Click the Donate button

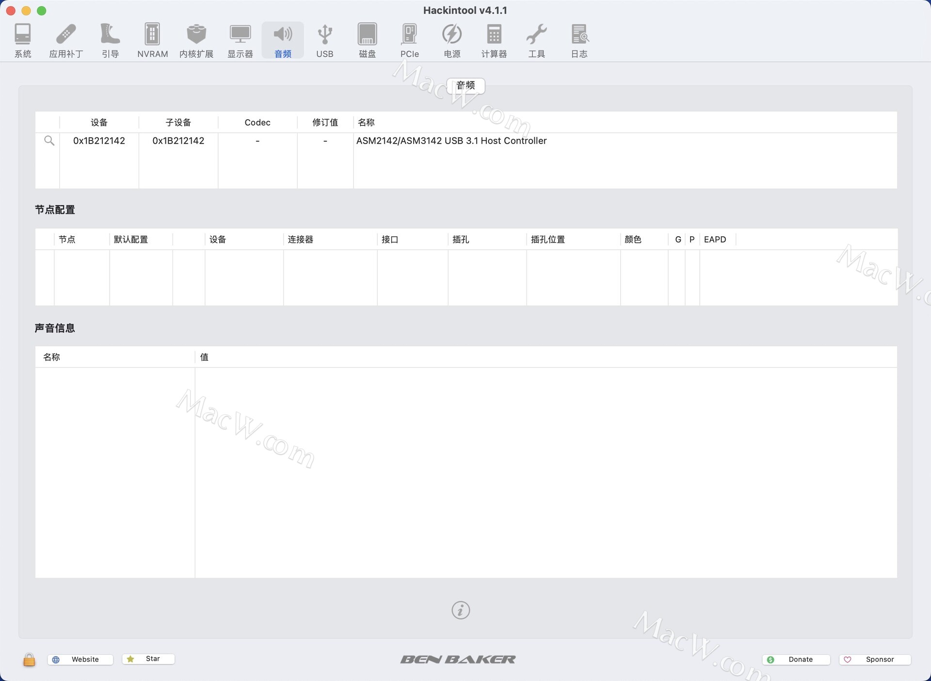click(796, 659)
